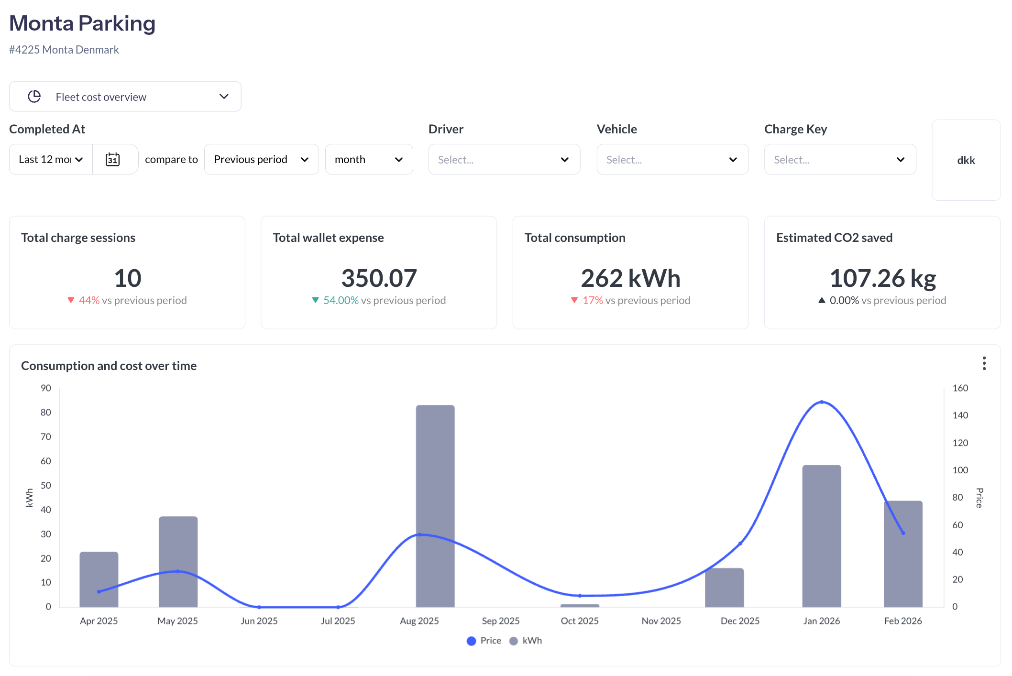Click the 350.07 wallet expense value

(x=379, y=278)
